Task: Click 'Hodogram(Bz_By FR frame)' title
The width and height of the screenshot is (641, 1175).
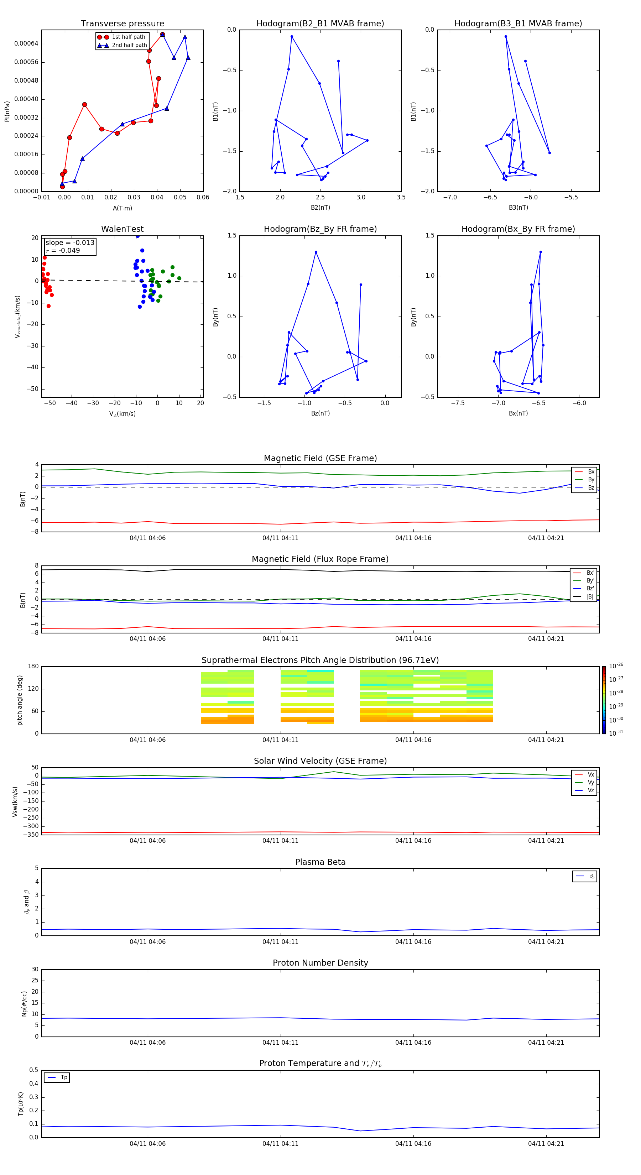Action: click(x=320, y=229)
